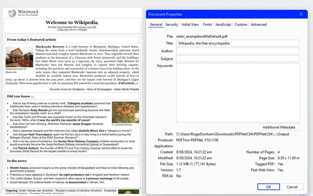This screenshot has width=313, height=196.
Task: Open Additional Metadata dialog
Action: point(279,127)
